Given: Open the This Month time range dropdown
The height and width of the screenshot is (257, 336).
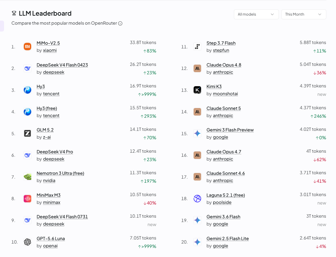Looking at the screenshot, I should (x=304, y=14).
